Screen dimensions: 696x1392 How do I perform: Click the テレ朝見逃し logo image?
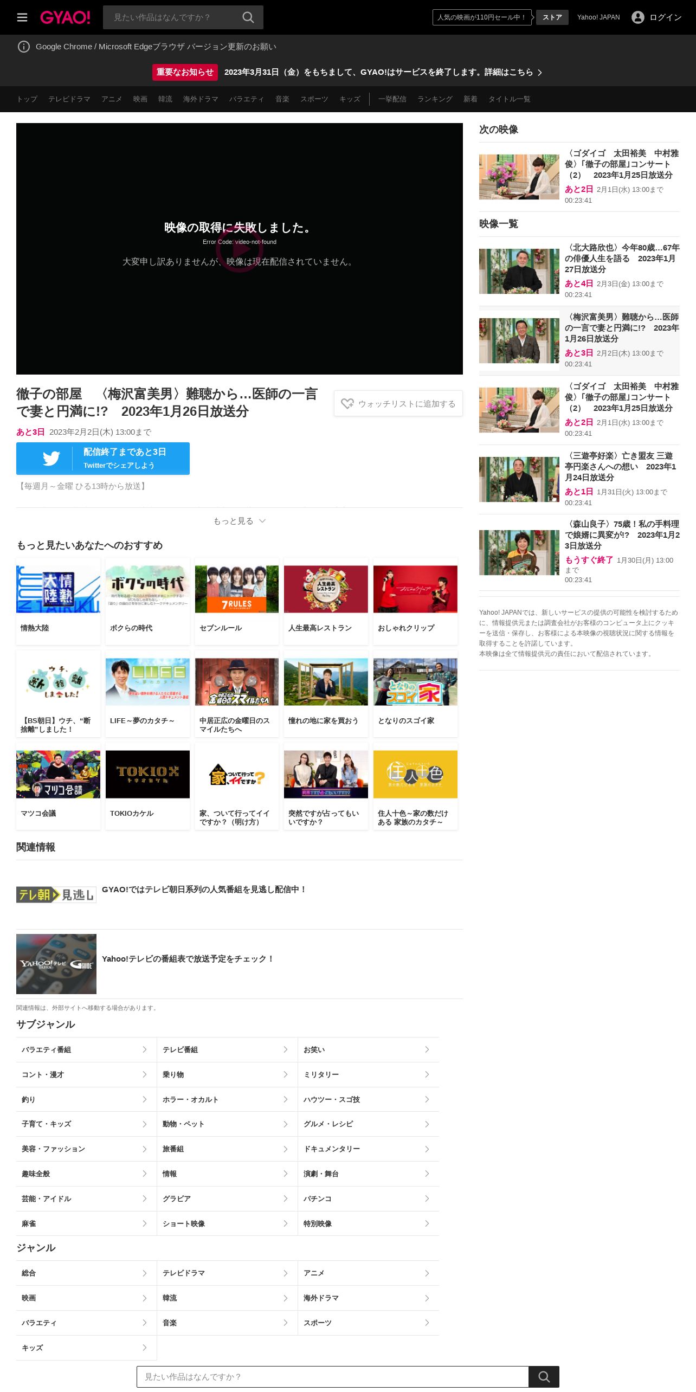(x=56, y=894)
